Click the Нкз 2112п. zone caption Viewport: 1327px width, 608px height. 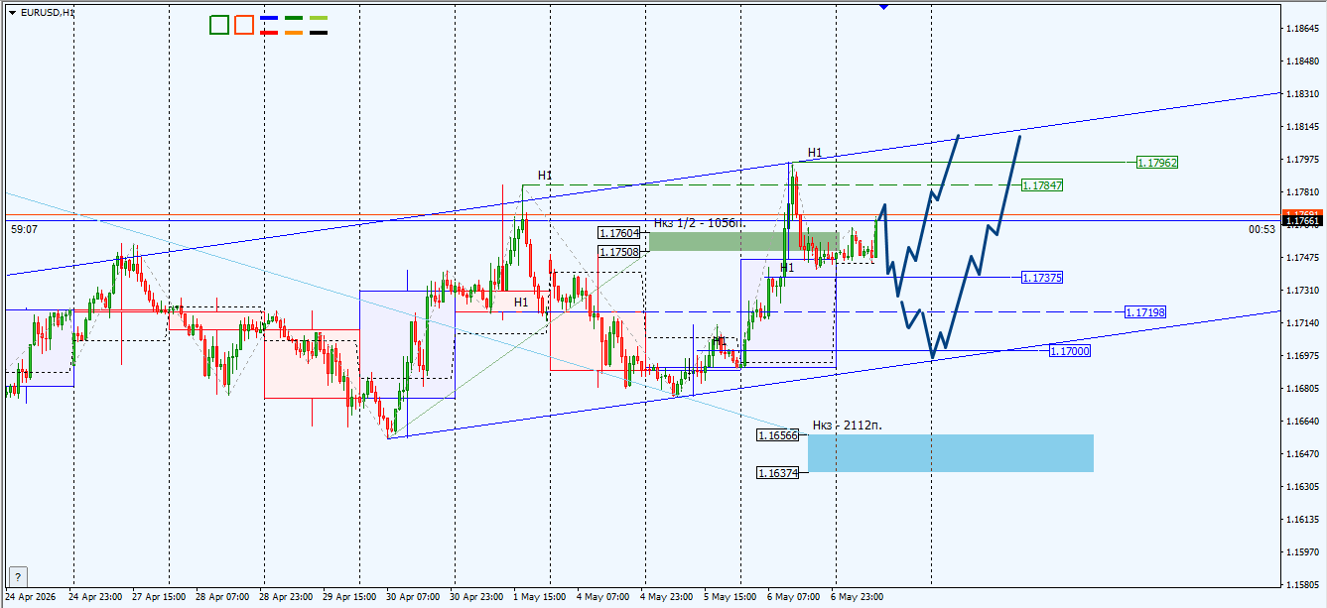[847, 426]
